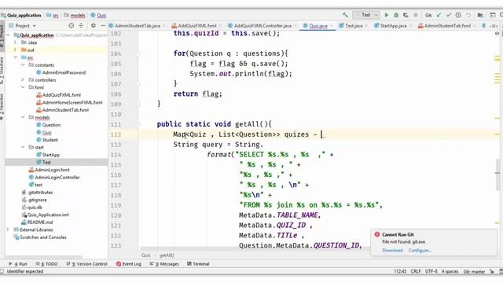503x283 pixels.
Task: Switch to StartApp.java editor tab
Action: point(393,26)
